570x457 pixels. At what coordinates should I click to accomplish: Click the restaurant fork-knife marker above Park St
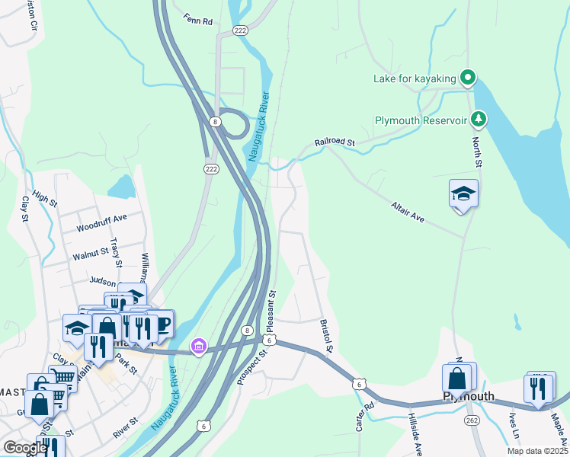coord(98,348)
